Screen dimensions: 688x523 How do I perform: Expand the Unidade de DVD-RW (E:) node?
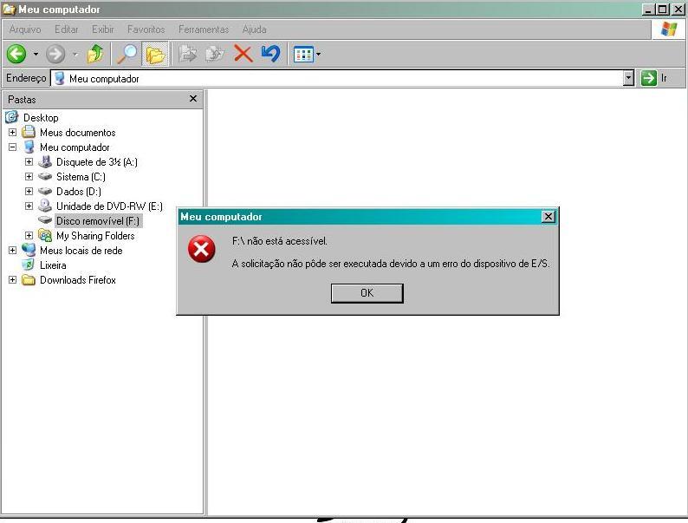tap(29, 206)
